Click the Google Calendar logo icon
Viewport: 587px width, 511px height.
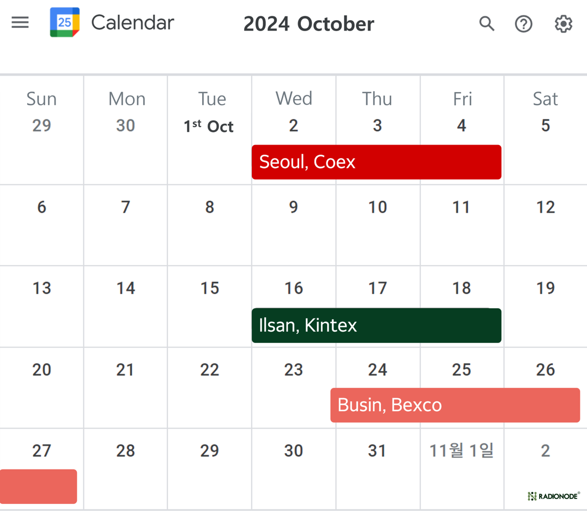pos(65,22)
